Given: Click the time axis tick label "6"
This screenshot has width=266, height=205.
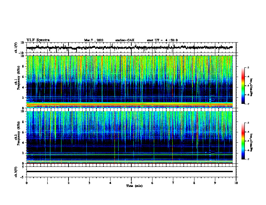Looking at the screenshot, I should click(152, 183).
